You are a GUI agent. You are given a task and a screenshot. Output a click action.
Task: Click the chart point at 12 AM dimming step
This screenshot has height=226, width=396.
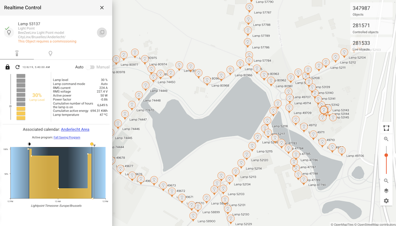tap(58, 188)
